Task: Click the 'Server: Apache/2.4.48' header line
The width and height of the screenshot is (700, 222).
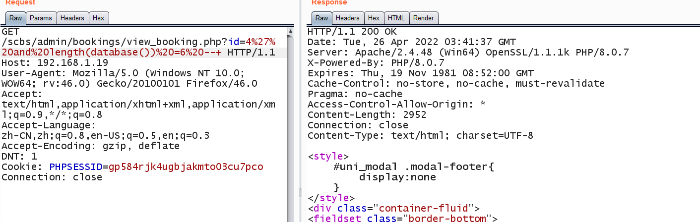Action: pyautogui.click(x=468, y=53)
